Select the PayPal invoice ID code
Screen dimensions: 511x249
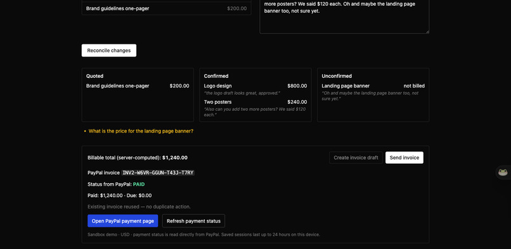point(158,173)
